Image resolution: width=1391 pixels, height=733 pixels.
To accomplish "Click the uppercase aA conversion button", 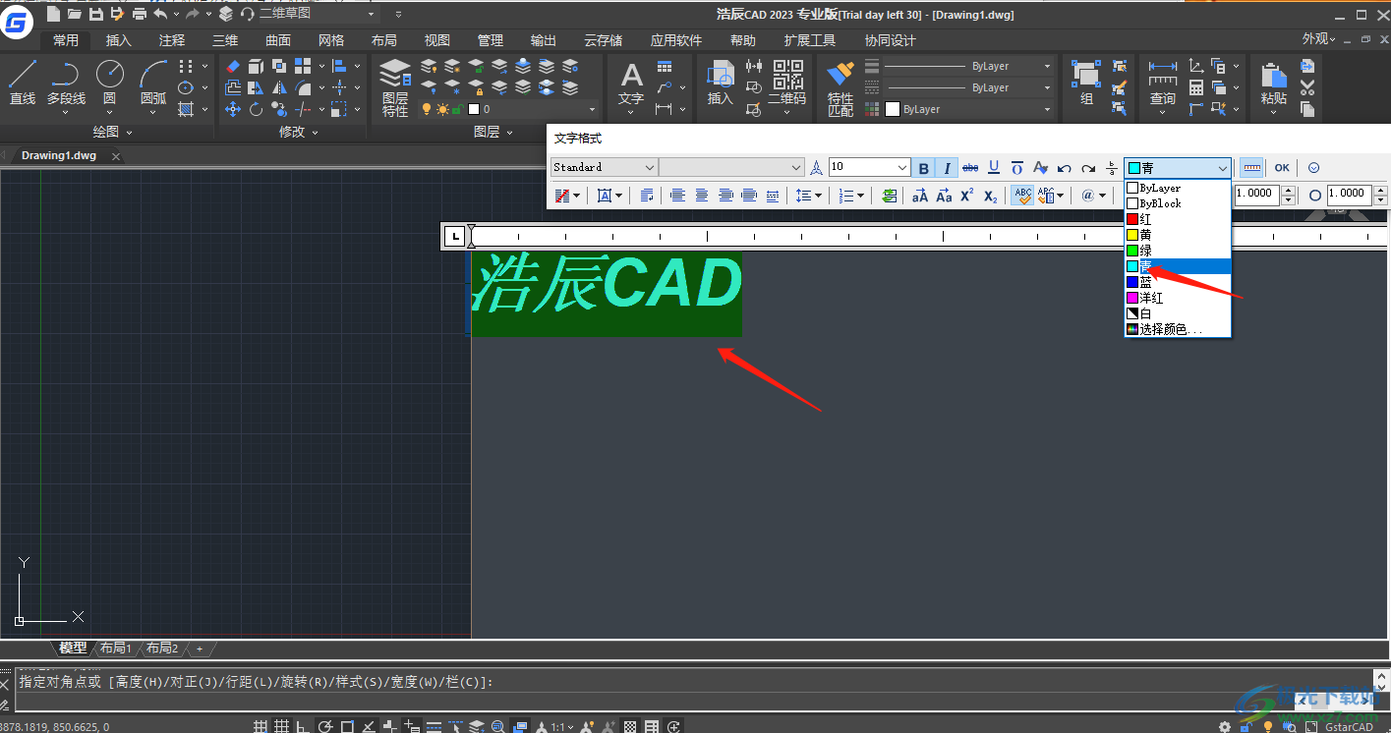I will point(920,196).
